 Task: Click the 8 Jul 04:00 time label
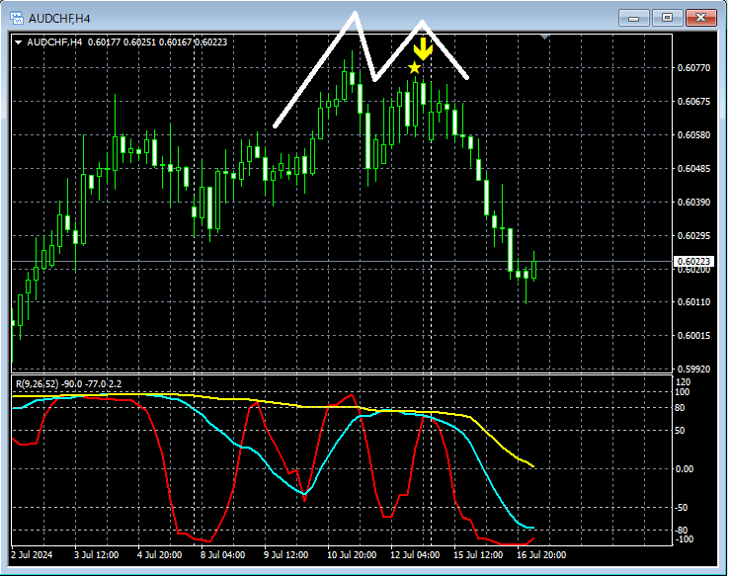pyautogui.click(x=222, y=555)
